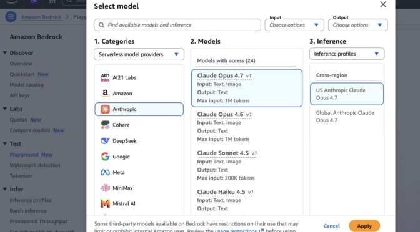This screenshot has width=420, height=232.
Task: Open the Output filter dropdown
Action: pyautogui.click(x=357, y=25)
